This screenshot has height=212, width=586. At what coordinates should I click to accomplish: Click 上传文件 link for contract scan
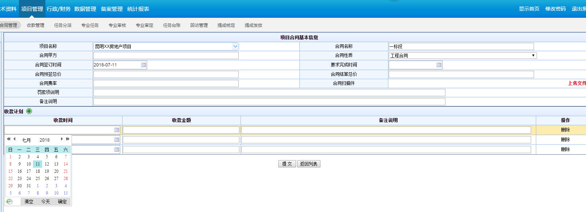577,83
